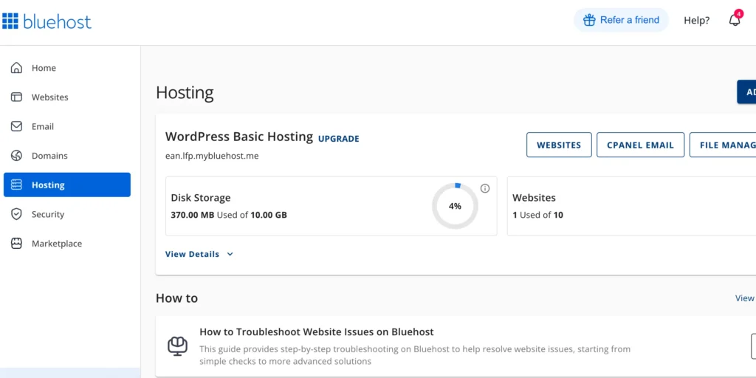Select the Hosting menu item
756x378 pixels.
(67, 185)
